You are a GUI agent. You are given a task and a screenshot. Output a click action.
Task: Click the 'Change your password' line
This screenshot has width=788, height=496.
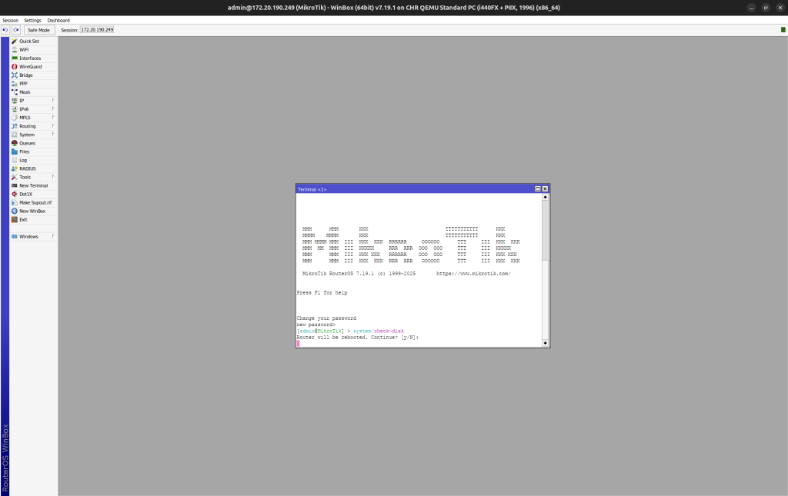point(326,318)
